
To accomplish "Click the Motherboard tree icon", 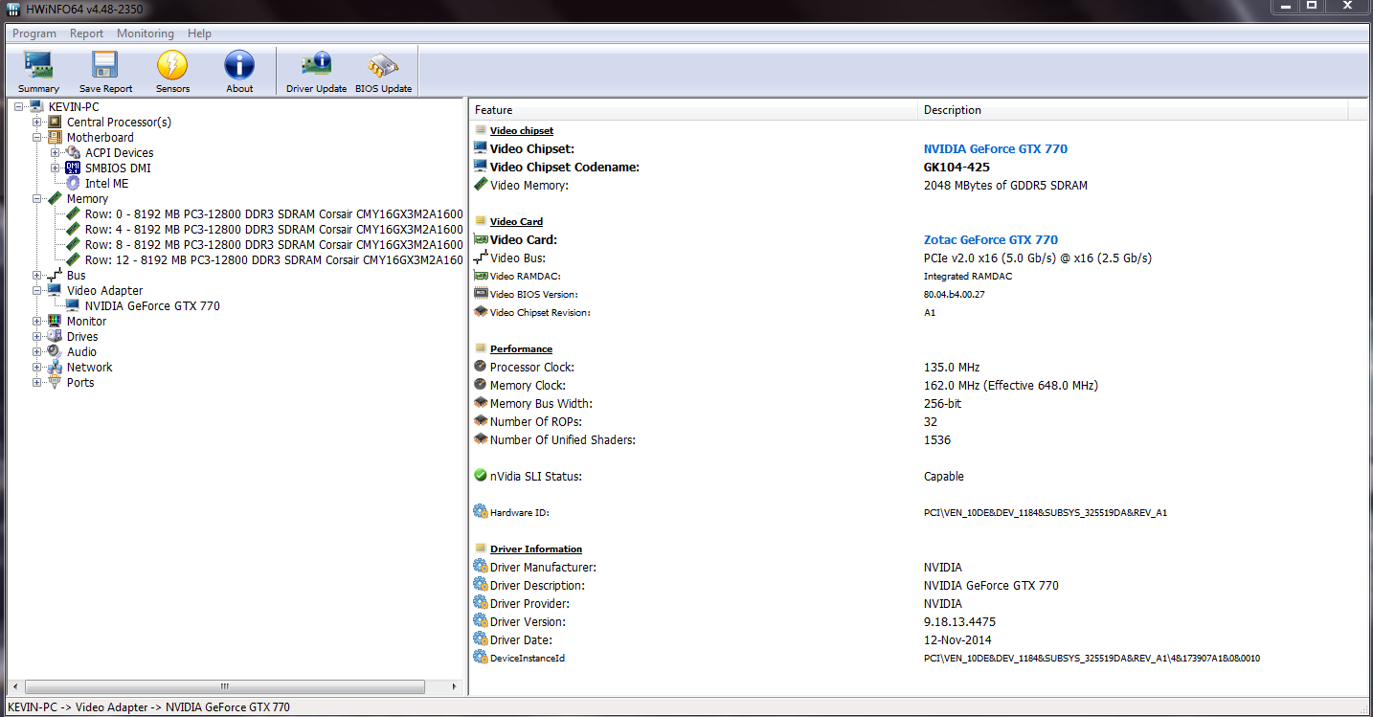I will (55, 137).
